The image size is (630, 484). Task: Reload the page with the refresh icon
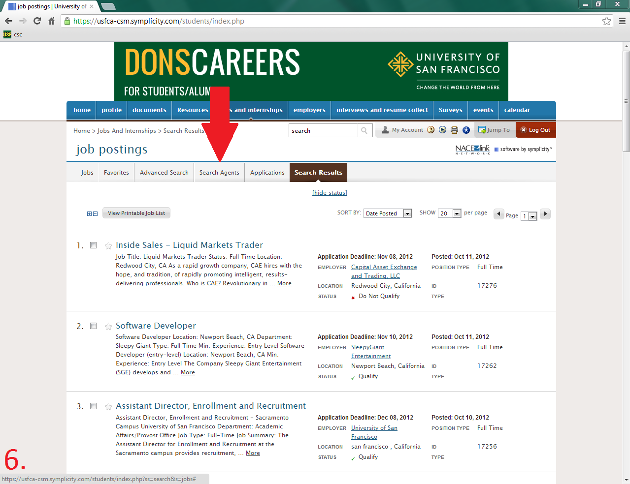[37, 21]
